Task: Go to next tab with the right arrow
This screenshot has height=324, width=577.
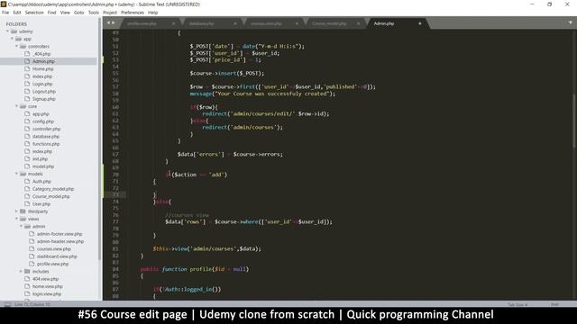Action: point(114,22)
